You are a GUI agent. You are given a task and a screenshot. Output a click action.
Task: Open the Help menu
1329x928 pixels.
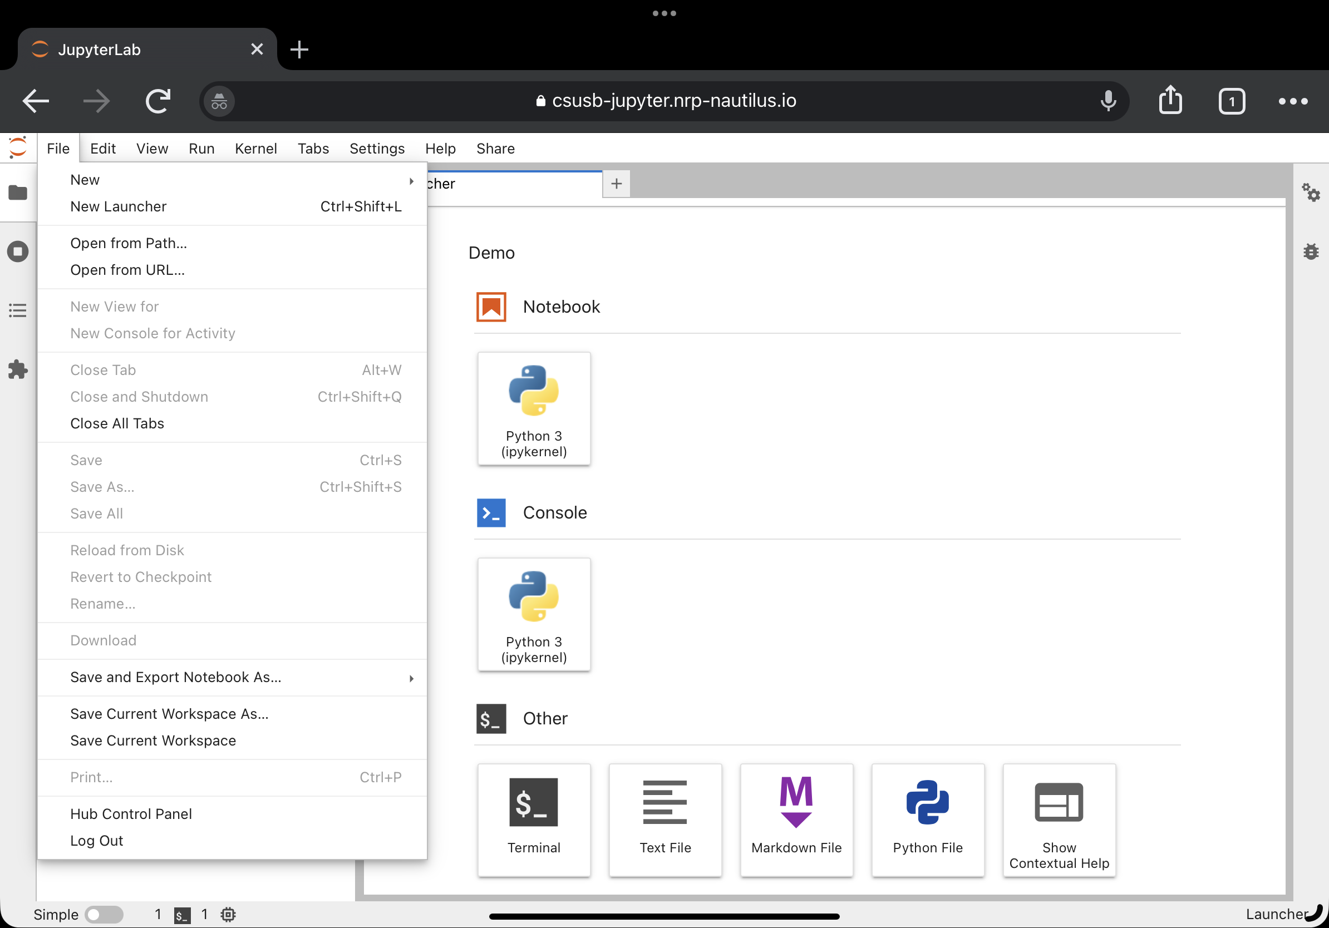pos(440,149)
